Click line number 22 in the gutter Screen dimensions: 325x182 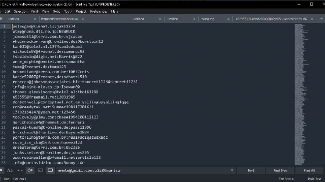(4, 132)
